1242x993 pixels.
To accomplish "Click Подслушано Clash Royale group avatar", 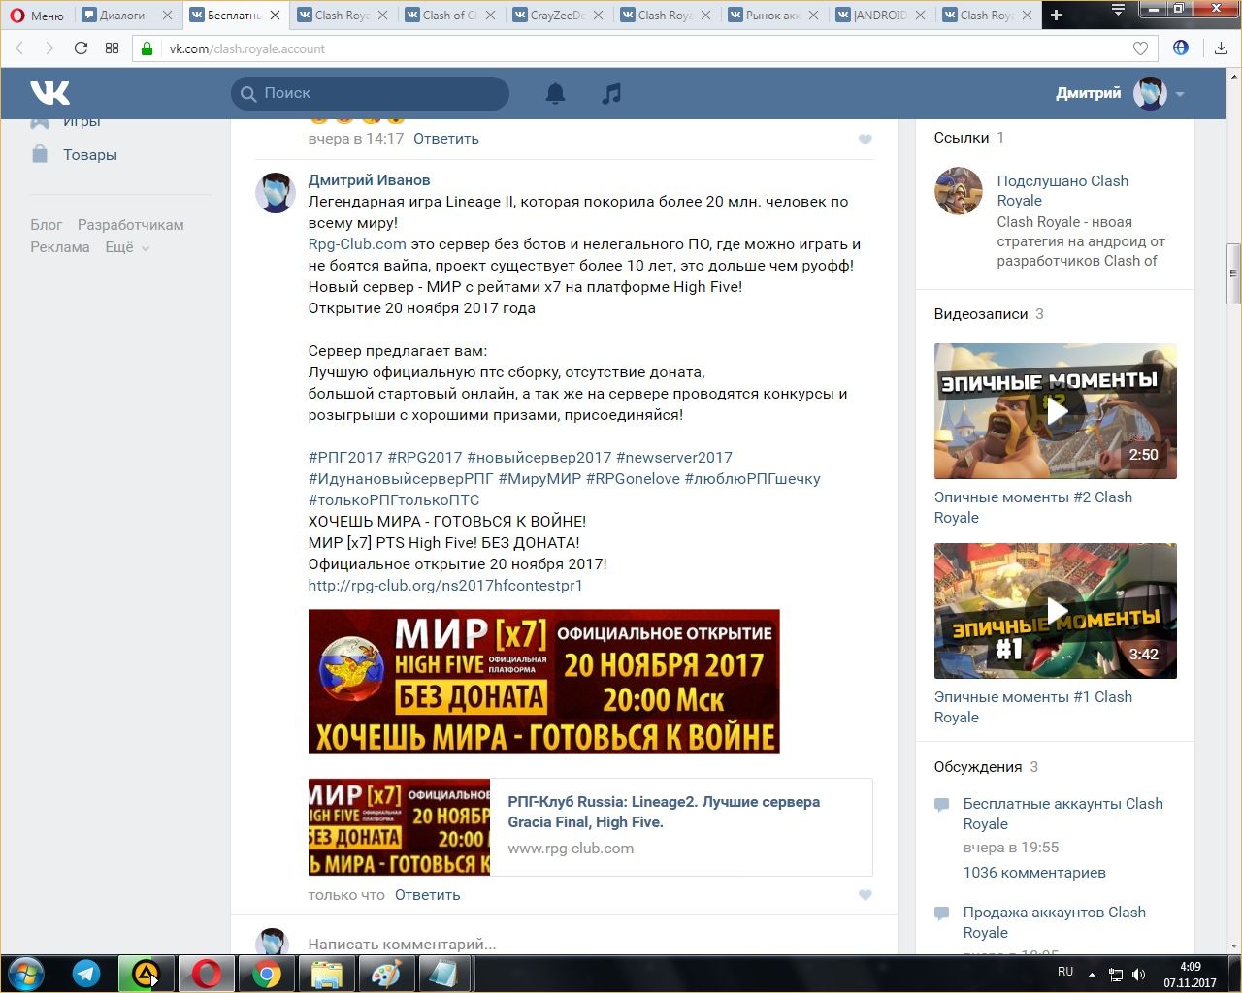I will 958,190.
